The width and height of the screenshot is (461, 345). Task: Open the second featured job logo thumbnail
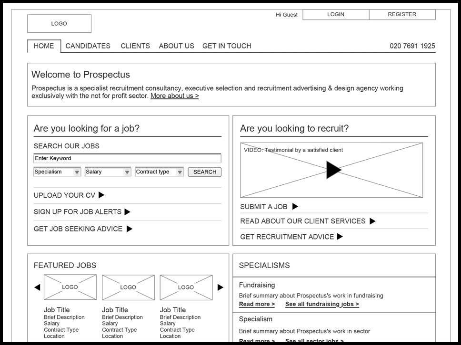click(x=128, y=287)
